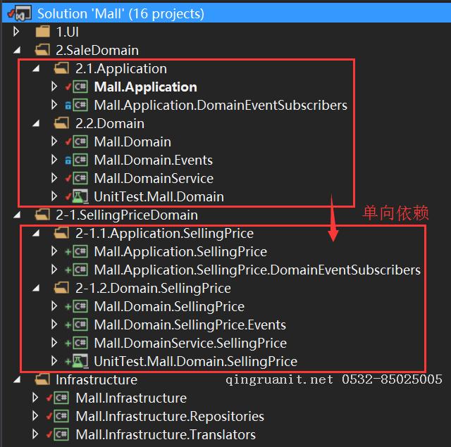The height and width of the screenshot is (447, 451).
Task: Select the Solution 'Mall' (16 projects) row
Action: pyautogui.click(x=225, y=13)
